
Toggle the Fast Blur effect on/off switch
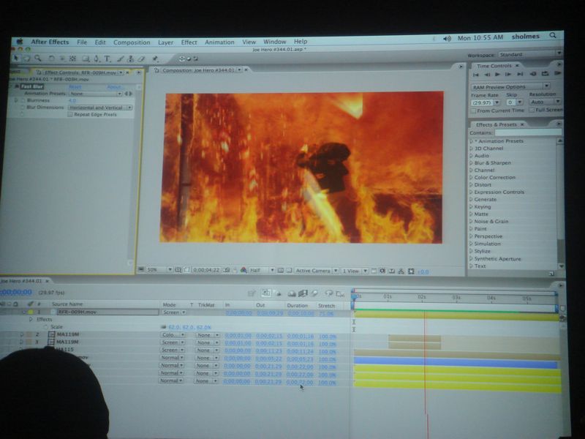16,86
